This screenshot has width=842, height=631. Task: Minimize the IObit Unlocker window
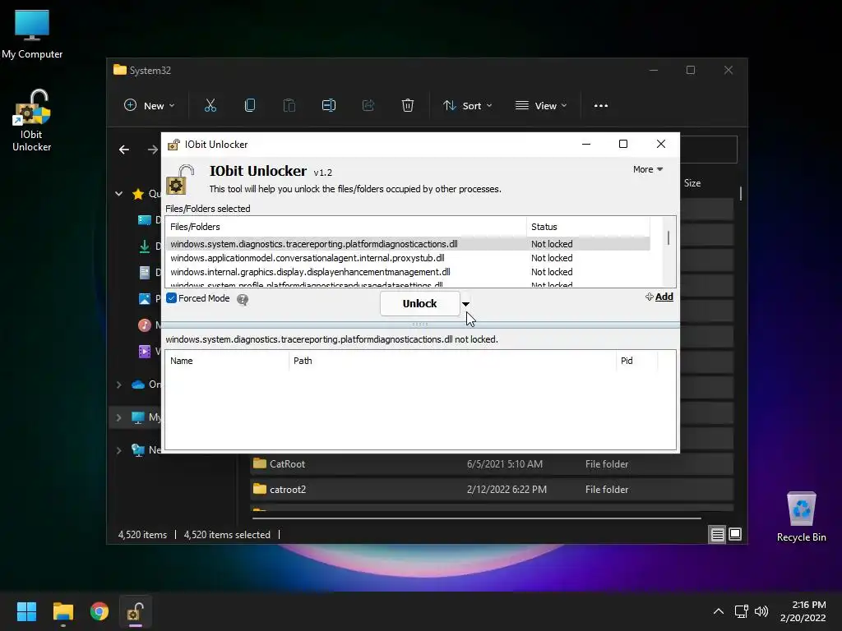(x=586, y=144)
